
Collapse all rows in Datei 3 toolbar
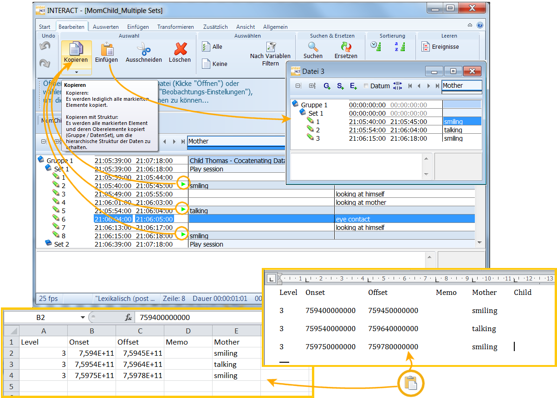pyautogui.click(x=298, y=86)
